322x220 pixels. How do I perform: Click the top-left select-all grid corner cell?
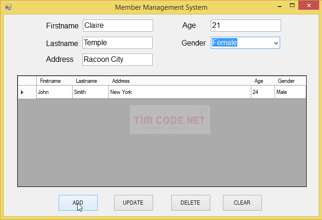27,81
